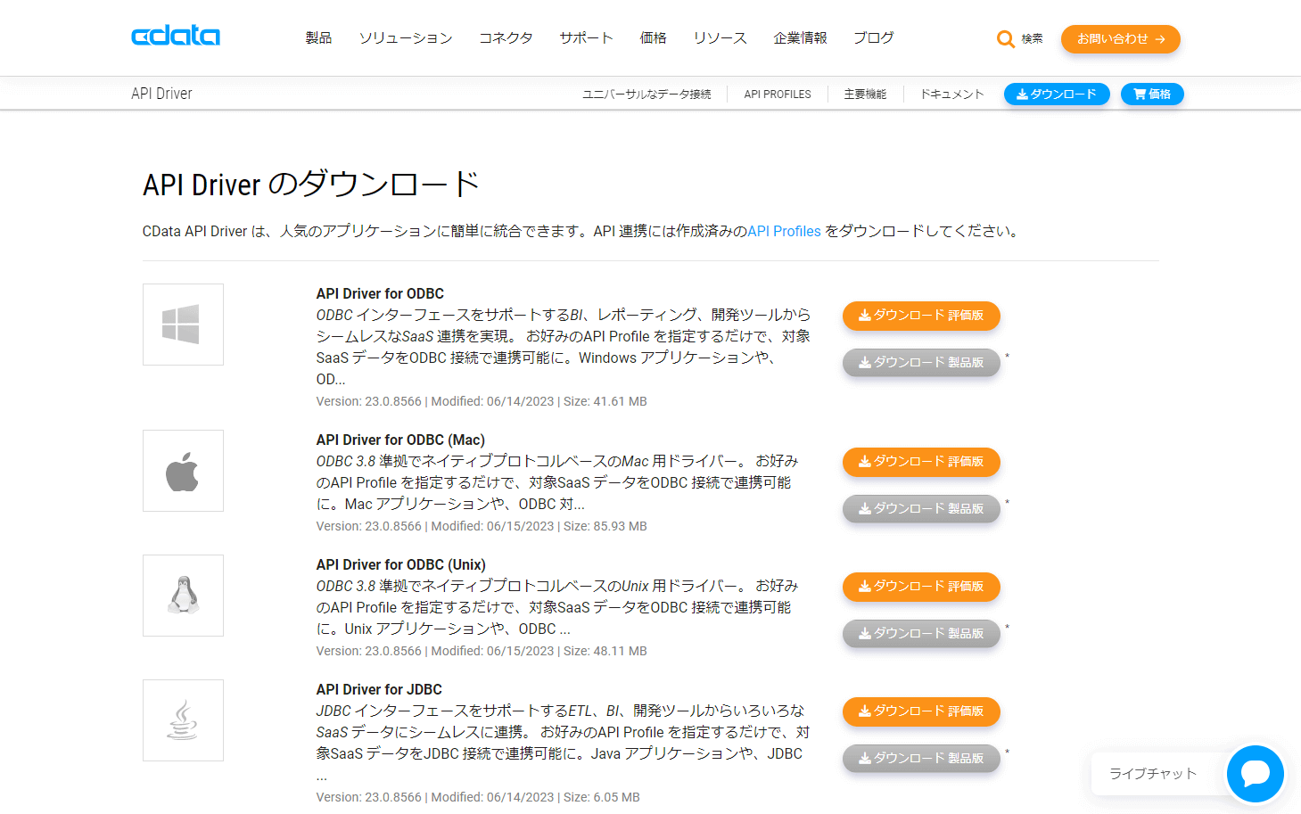Open the 企業情報 menu
Viewport: 1301px width, 814px height.
(800, 38)
